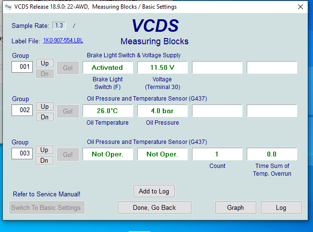
Task: Select the 26.0°C oil temperature value
Action: 108,111
